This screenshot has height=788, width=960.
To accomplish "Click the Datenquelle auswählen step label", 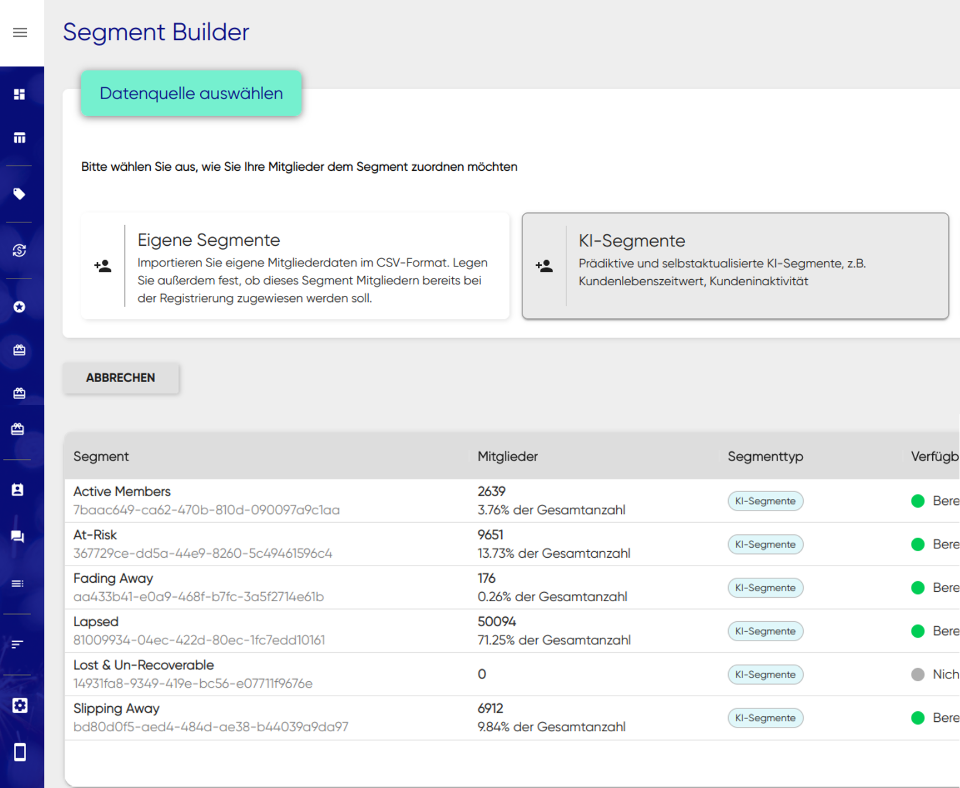I will click(x=191, y=93).
